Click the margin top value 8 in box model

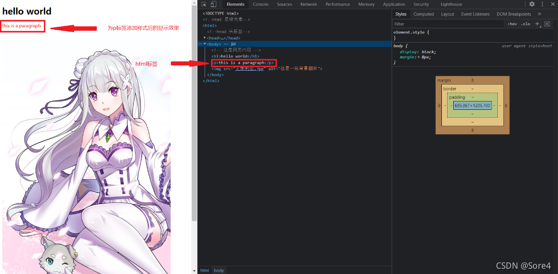tap(473, 80)
